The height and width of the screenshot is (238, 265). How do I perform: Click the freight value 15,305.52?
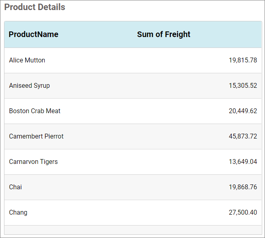tap(242, 86)
